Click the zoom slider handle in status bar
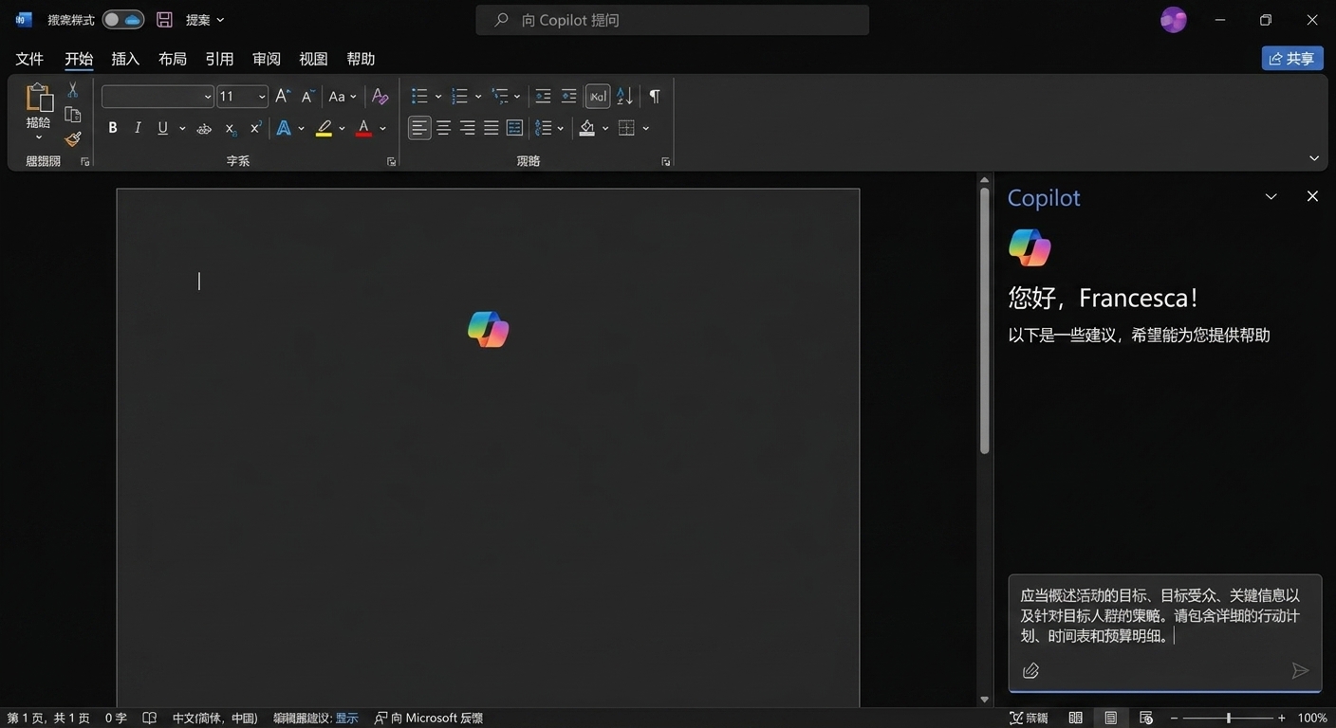The width and height of the screenshot is (1336, 728). click(x=1229, y=719)
